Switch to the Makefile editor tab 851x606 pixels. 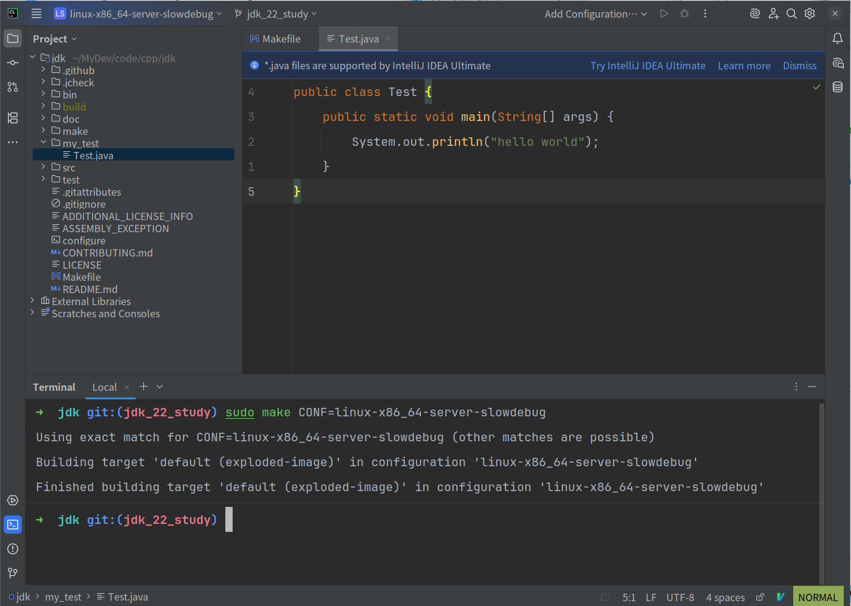tap(275, 38)
